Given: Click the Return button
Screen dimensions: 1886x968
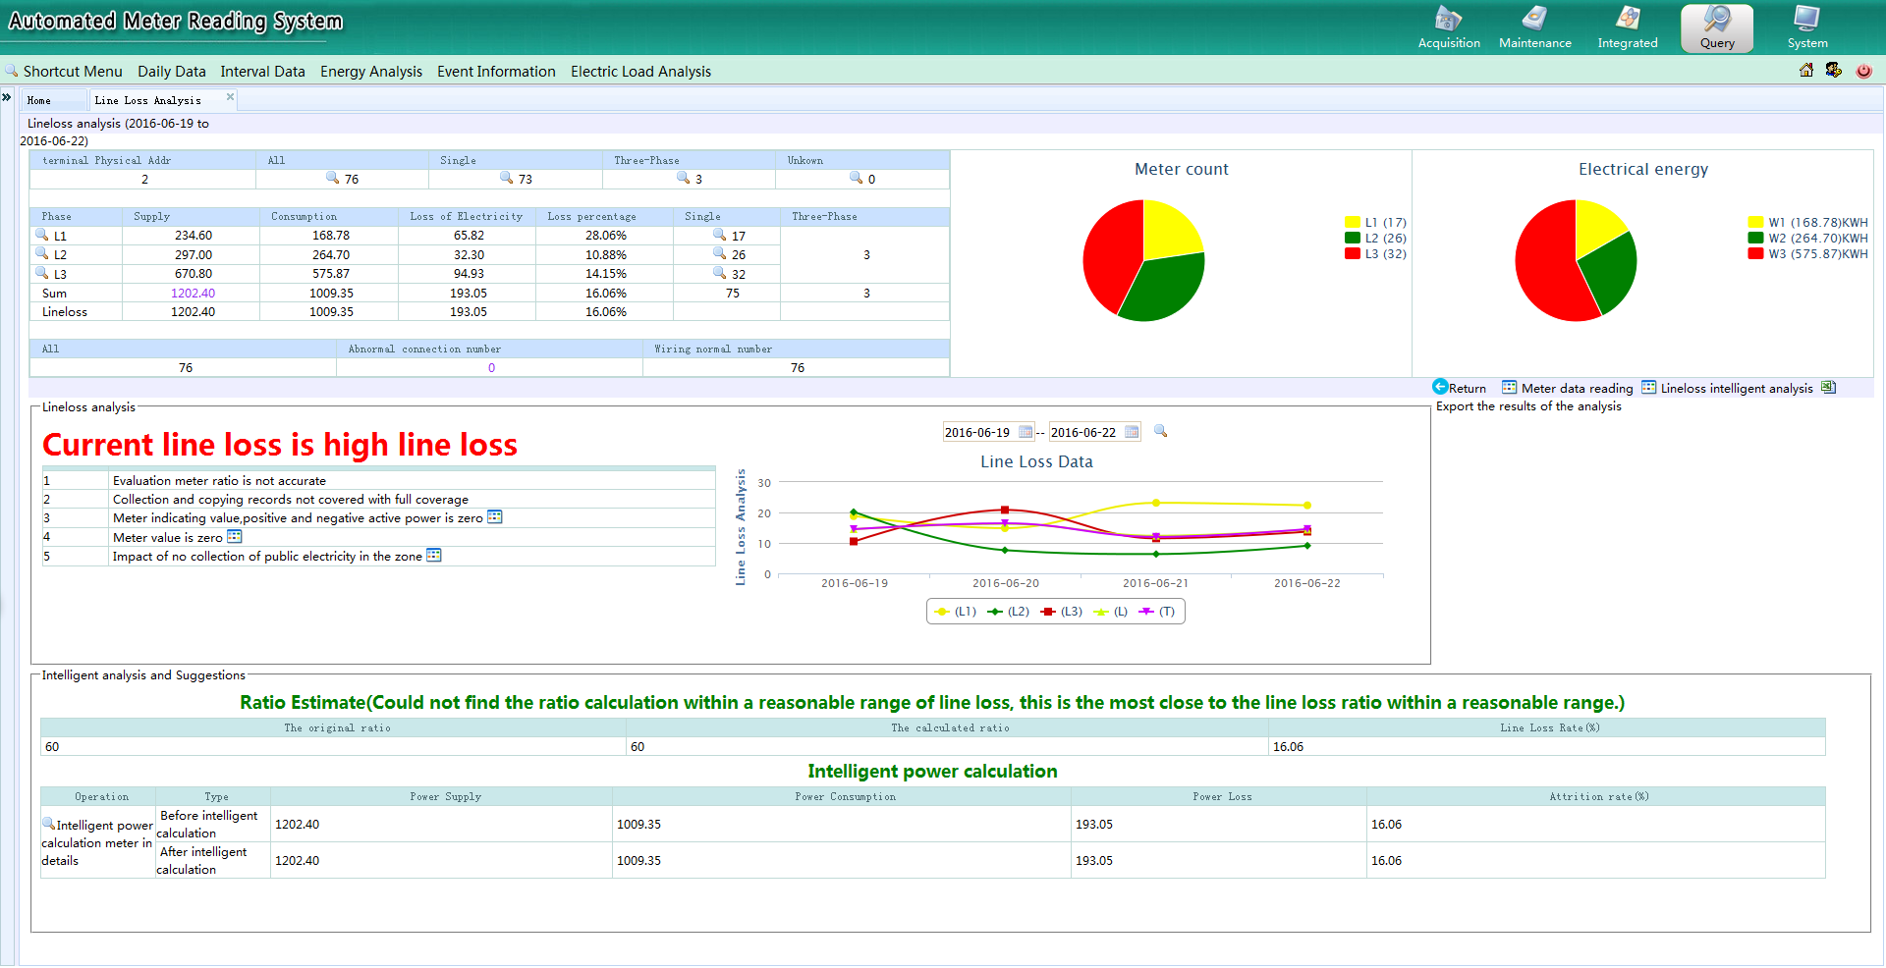Looking at the screenshot, I should point(1460,388).
